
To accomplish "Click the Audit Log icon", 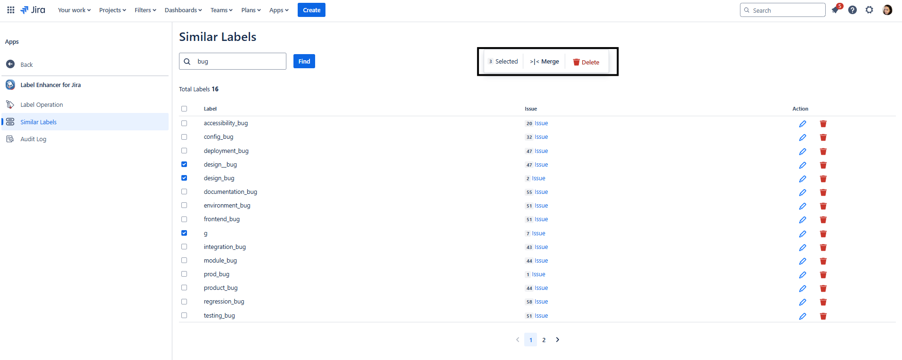I will (x=10, y=139).
